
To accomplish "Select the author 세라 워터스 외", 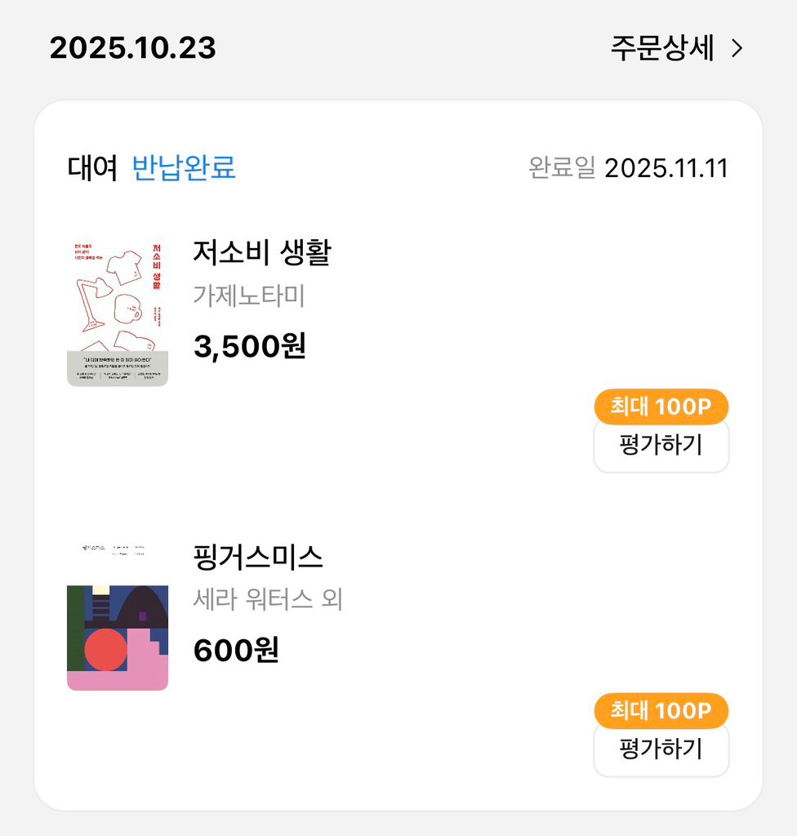I will point(268,600).
